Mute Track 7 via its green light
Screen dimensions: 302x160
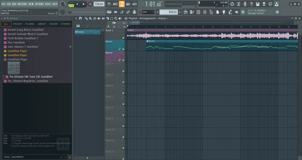123,104
